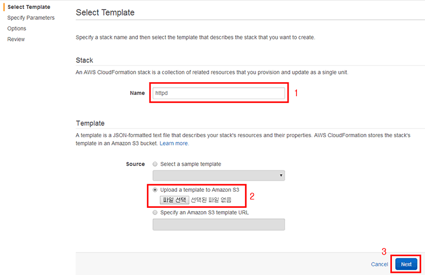
Task: Click the stack Name input field
Action: point(219,93)
